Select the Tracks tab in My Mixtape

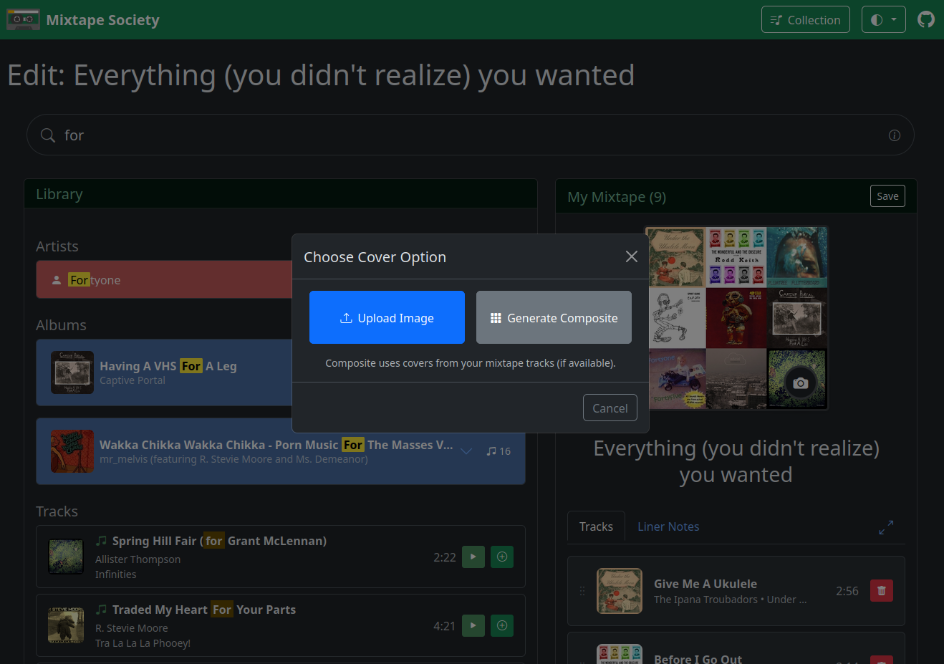(x=596, y=526)
